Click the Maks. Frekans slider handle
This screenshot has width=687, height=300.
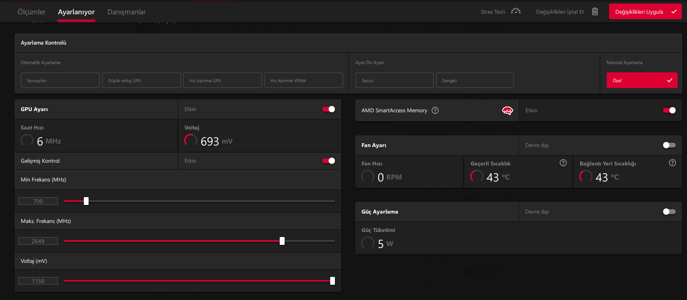point(282,241)
